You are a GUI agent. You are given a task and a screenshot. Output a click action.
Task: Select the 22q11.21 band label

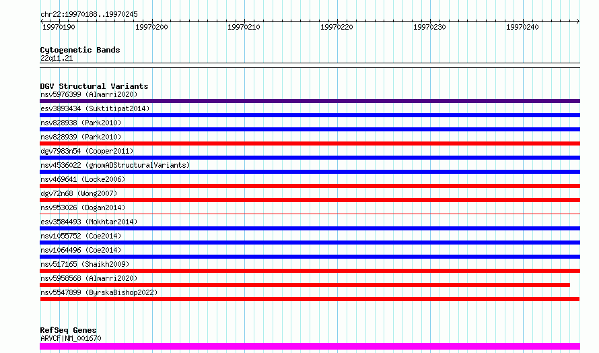(x=57, y=58)
